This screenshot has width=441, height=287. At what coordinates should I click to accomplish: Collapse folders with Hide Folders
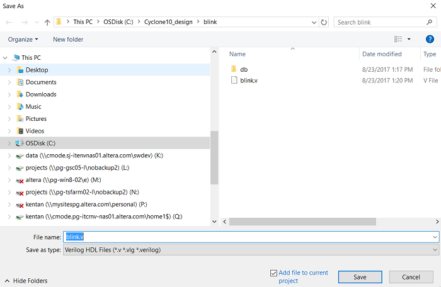click(x=26, y=281)
